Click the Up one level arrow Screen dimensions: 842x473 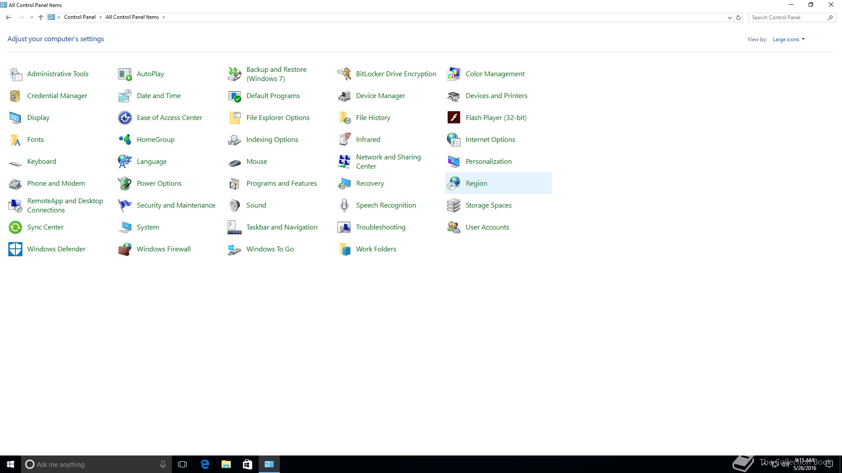pyautogui.click(x=41, y=18)
